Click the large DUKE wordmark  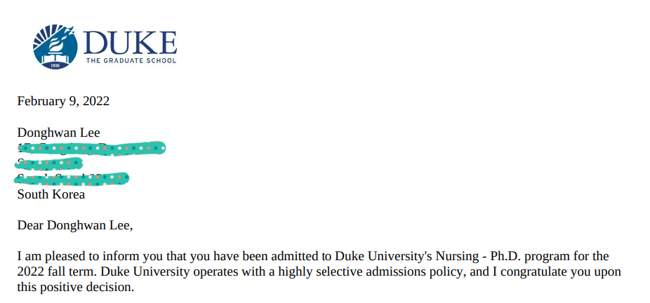(x=130, y=43)
